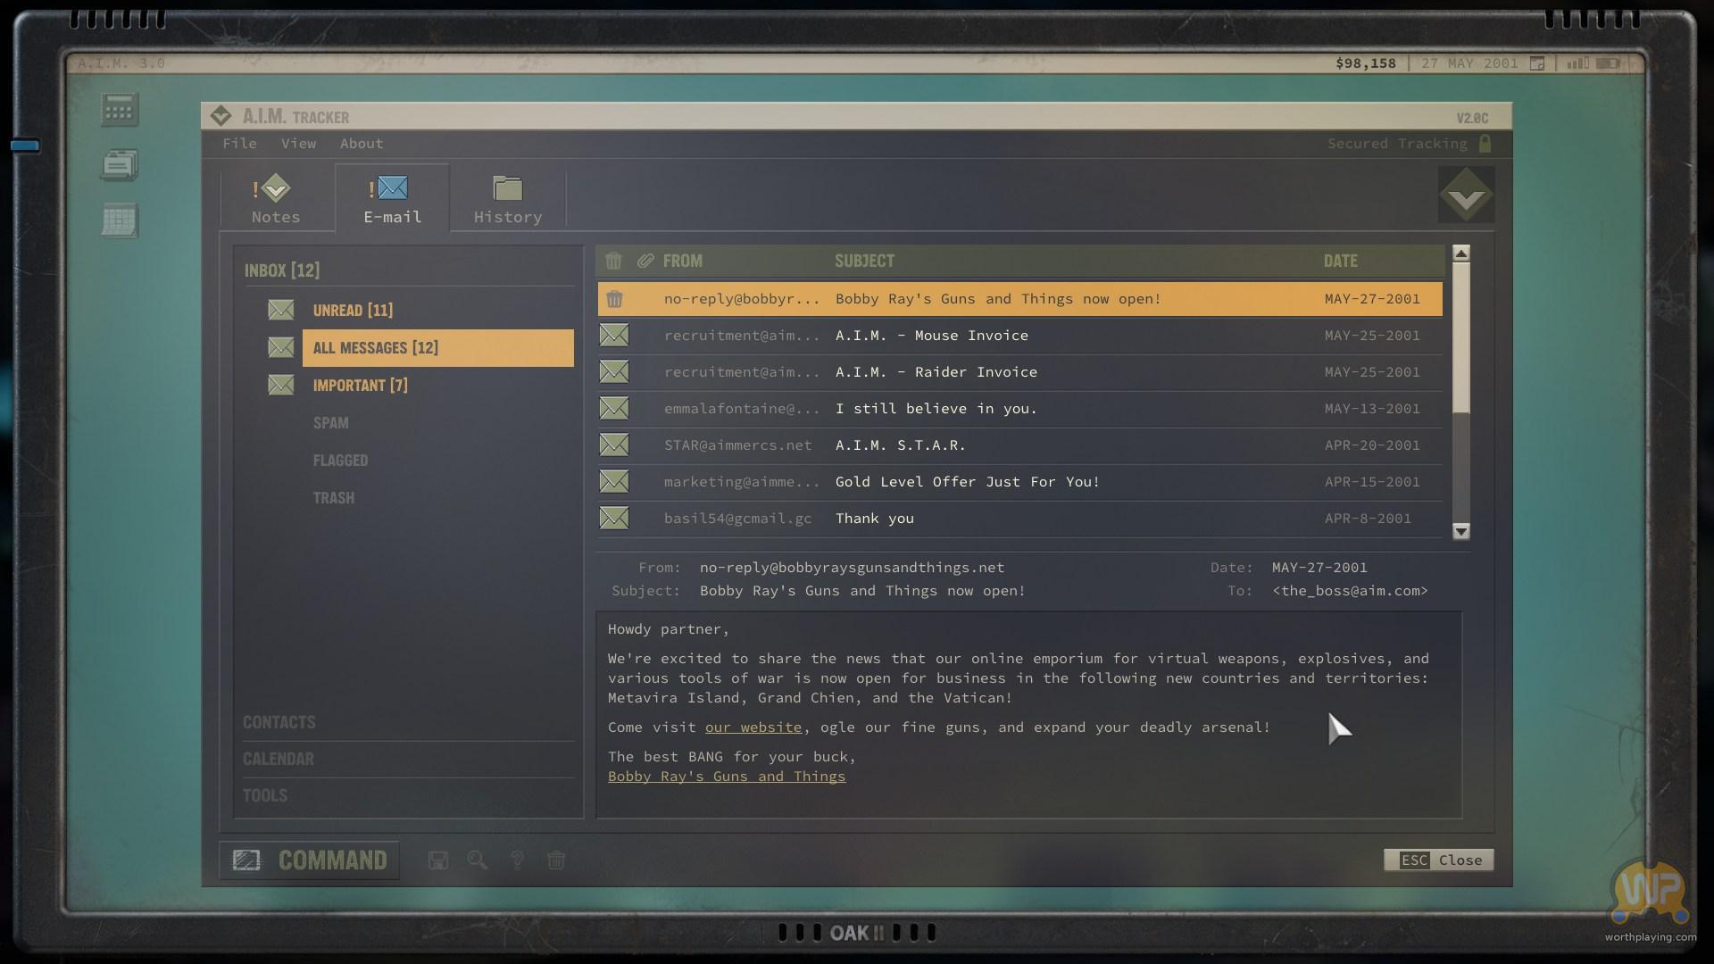Image resolution: width=1714 pixels, height=964 pixels.
Task: Click the attachment paperclip column header icon
Action: pos(645,261)
